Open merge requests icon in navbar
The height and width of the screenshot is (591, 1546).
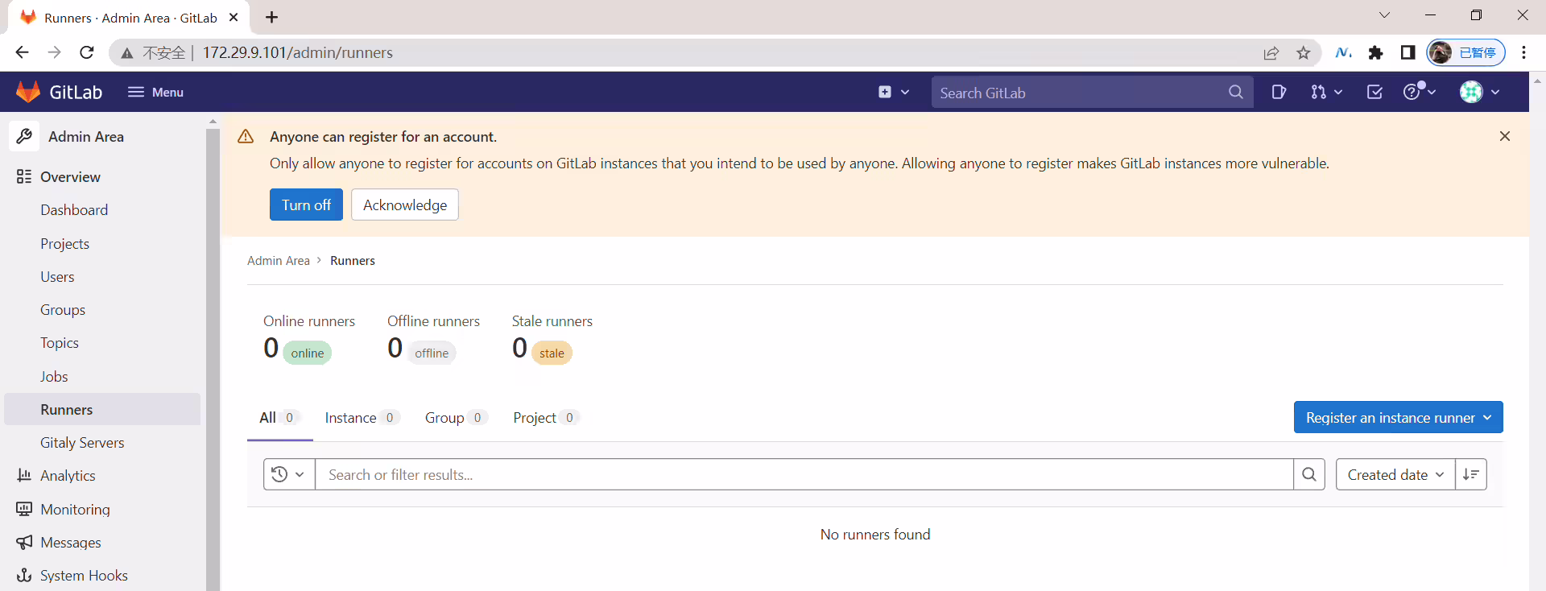click(x=1325, y=92)
